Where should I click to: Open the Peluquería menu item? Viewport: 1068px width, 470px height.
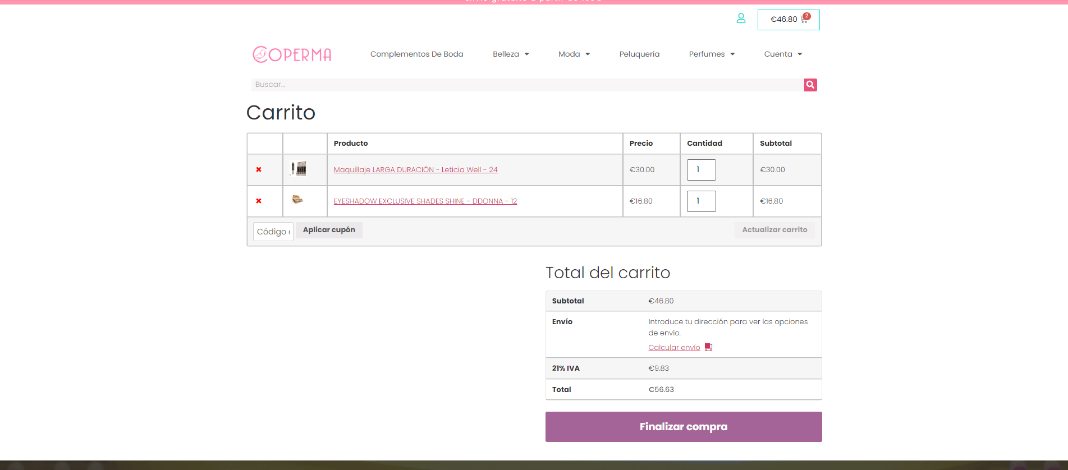point(639,54)
